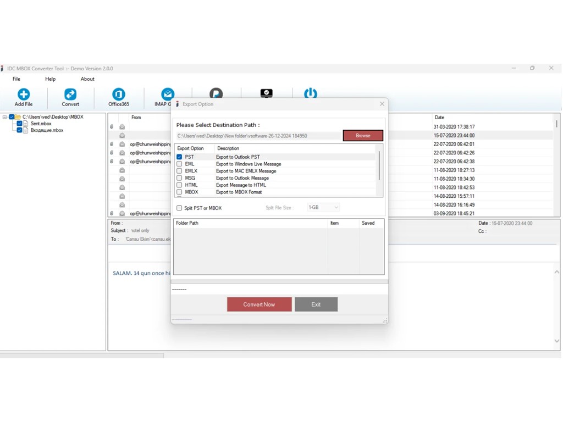
Task: Click the file icon beside Входящие.mbox
Action: tap(25, 130)
